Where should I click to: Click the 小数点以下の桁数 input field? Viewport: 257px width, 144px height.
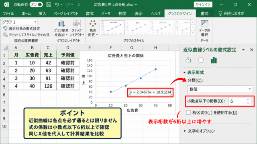237,101
